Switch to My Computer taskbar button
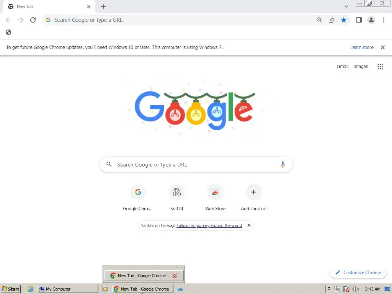Viewport: 392px width, 294px height. [68, 289]
